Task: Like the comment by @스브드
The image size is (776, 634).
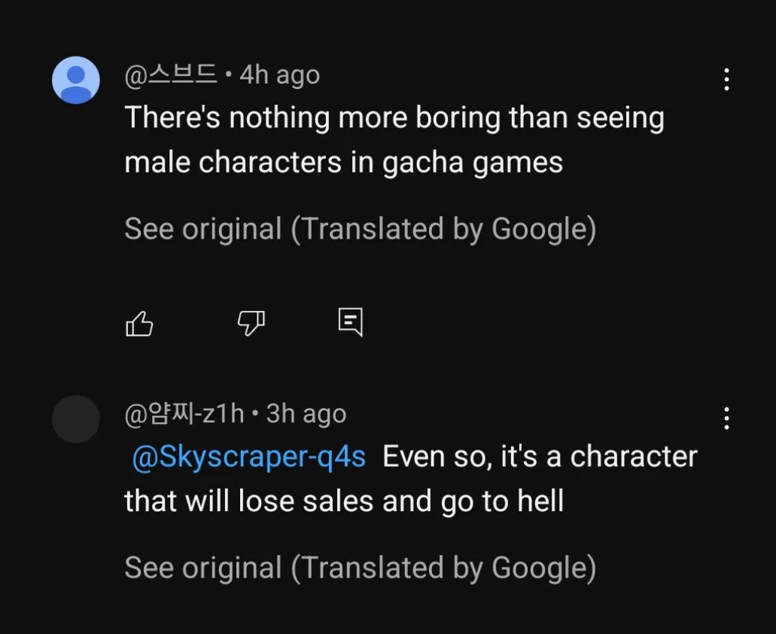Action: 139,324
